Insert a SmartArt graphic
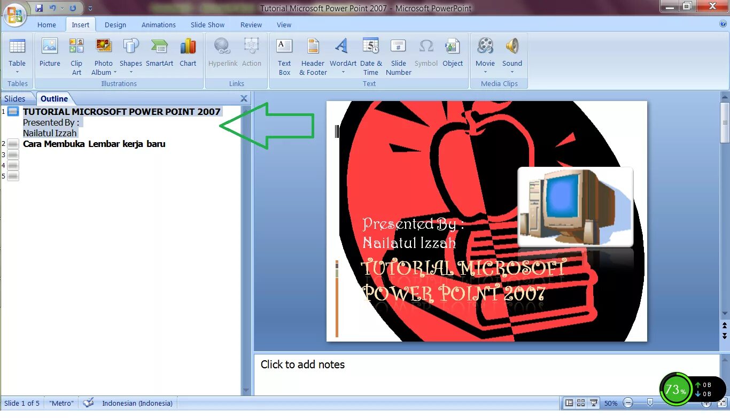This screenshot has height=418, width=730. pyautogui.click(x=159, y=53)
